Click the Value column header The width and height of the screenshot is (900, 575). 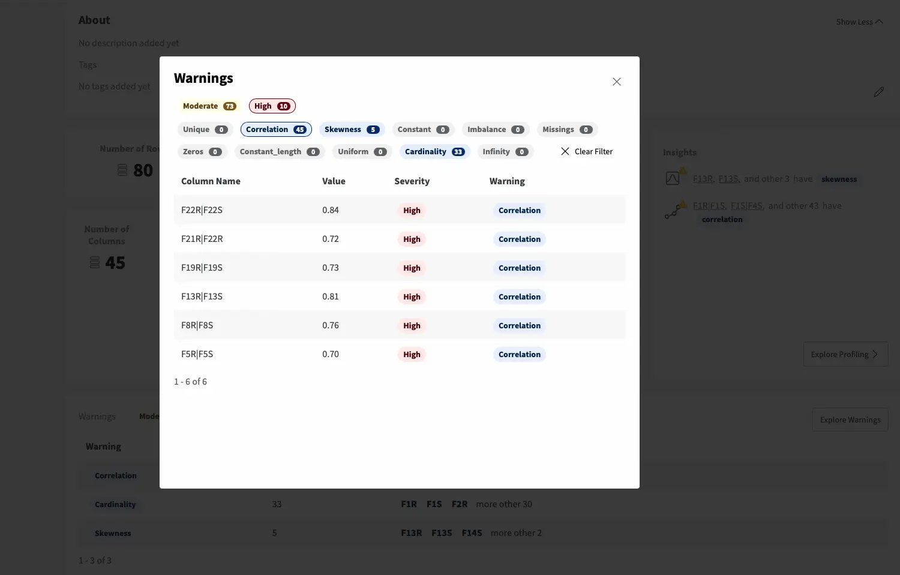click(x=334, y=181)
